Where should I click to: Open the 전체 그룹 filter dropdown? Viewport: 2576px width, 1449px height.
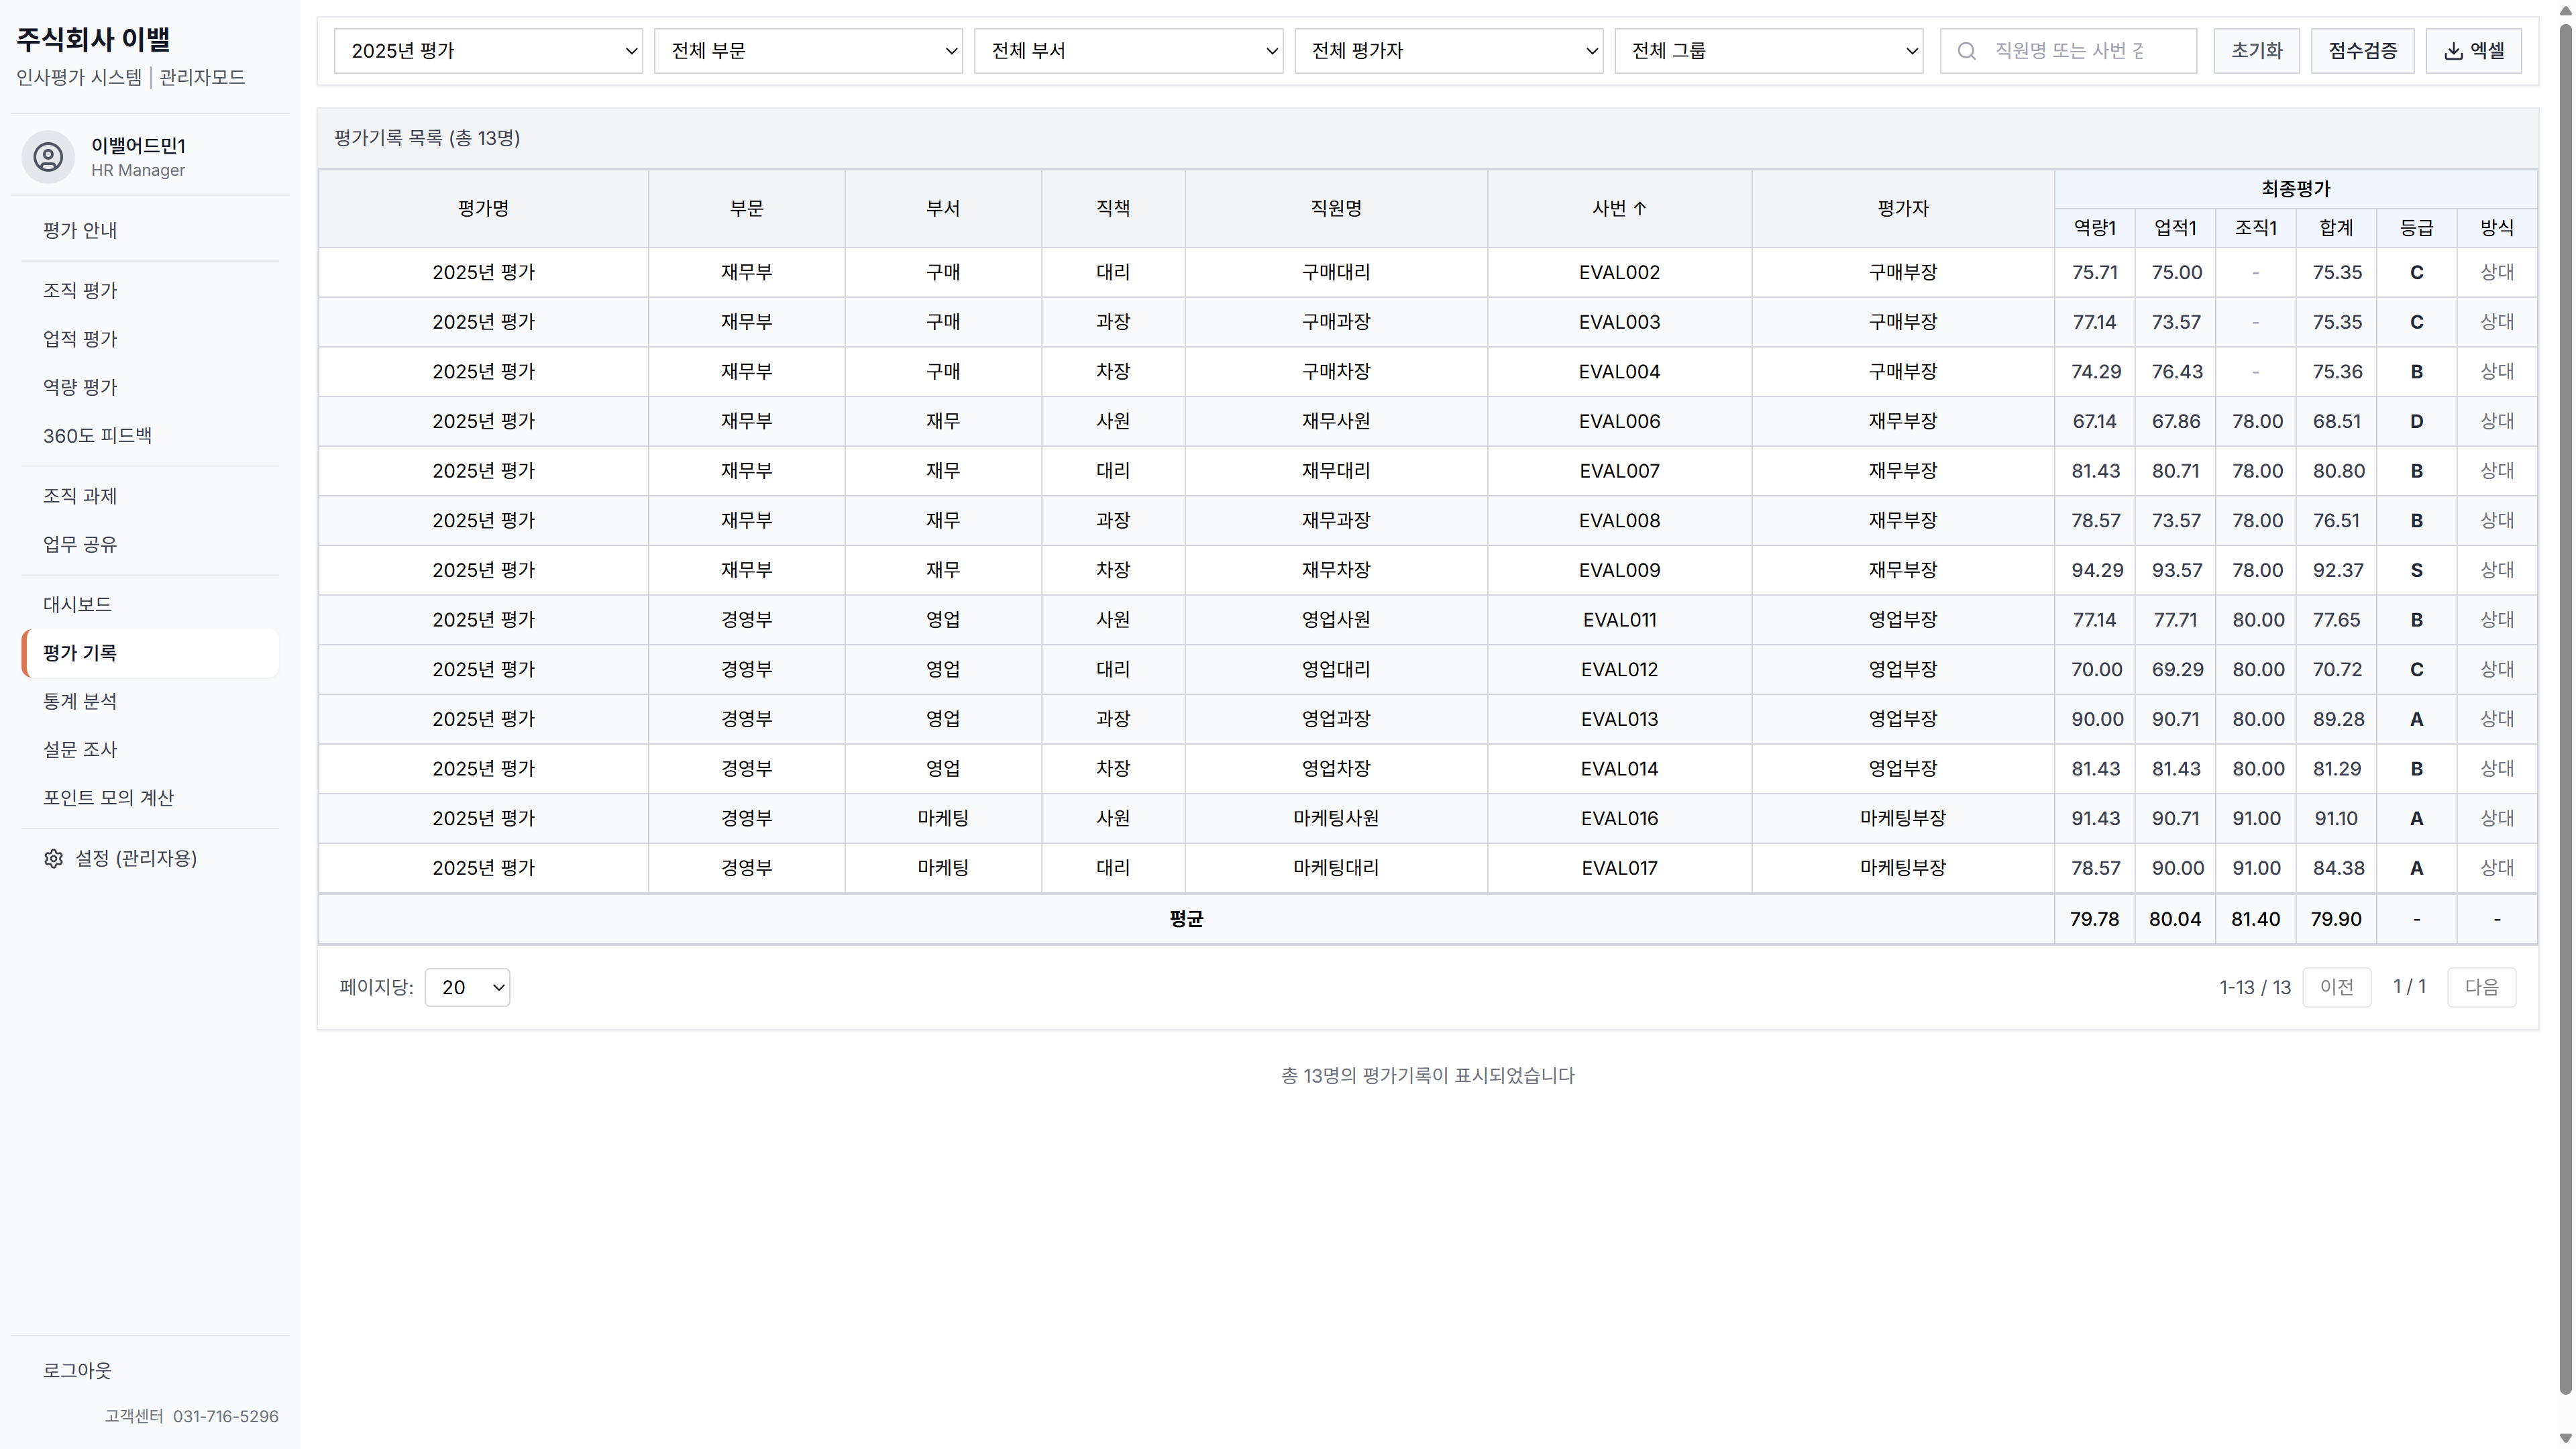coord(1768,51)
